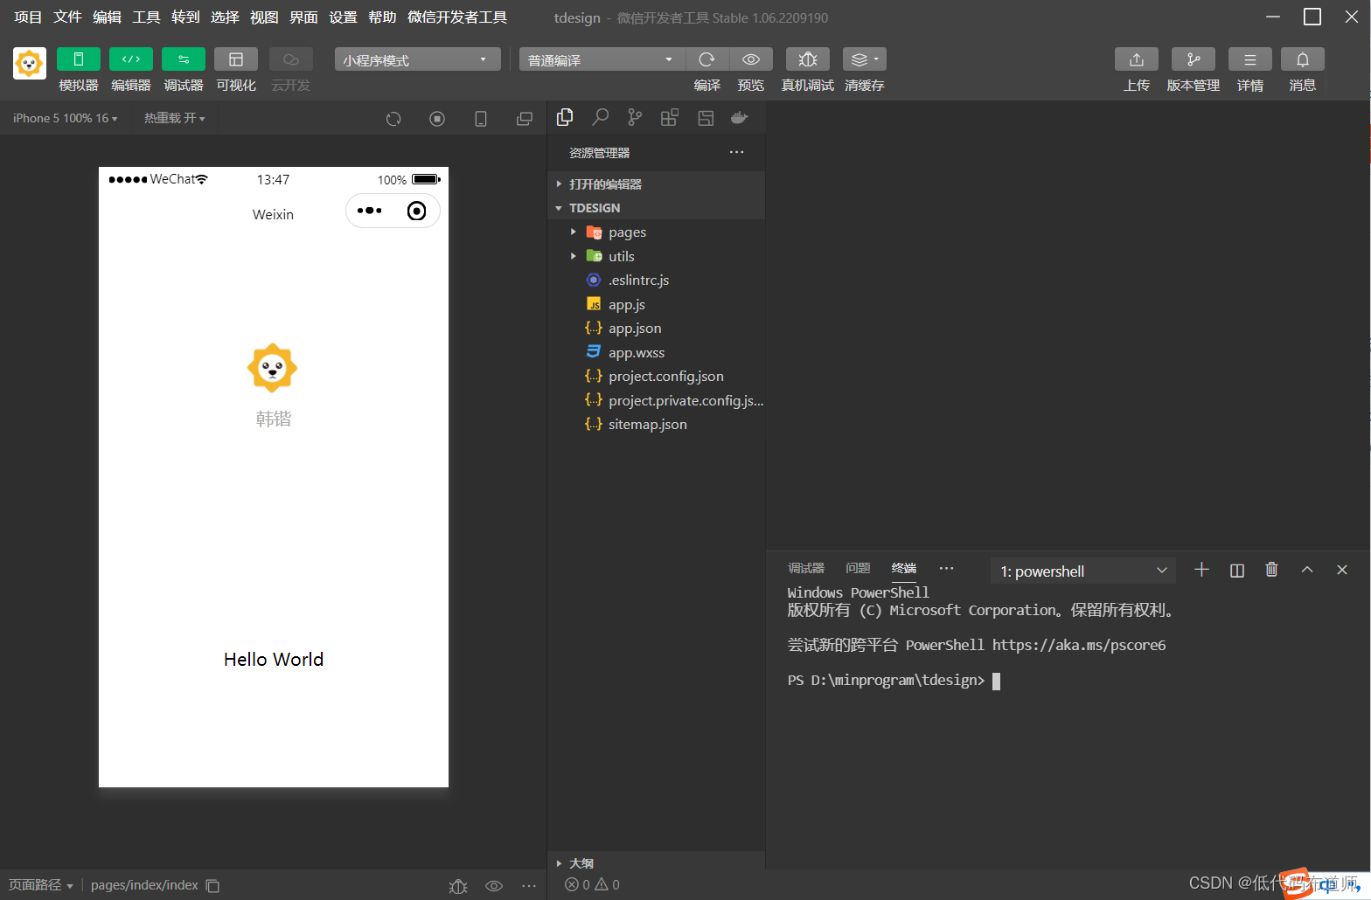The height and width of the screenshot is (900, 1371).
Task: Open the app.wxss file
Action: click(x=656, y=352)
